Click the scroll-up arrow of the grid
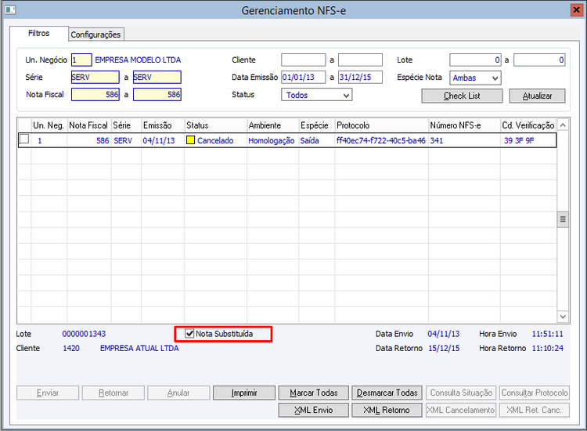587x431 pixels. 563,125
